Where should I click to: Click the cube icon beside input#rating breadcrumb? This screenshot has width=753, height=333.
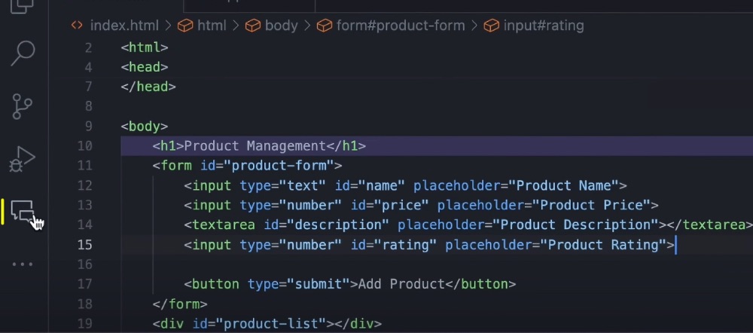click(x=491, y=26)
